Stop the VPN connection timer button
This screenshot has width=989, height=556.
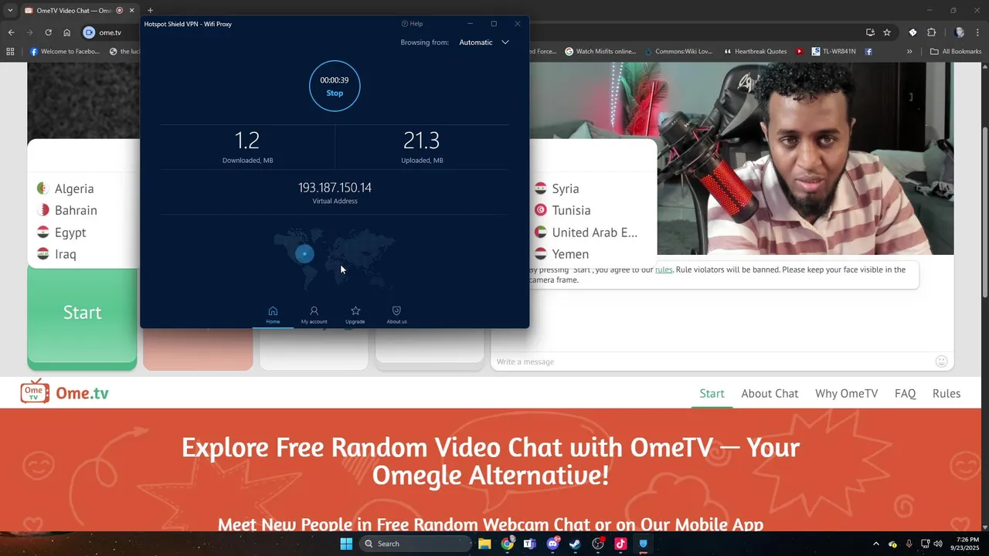[335, 86]
